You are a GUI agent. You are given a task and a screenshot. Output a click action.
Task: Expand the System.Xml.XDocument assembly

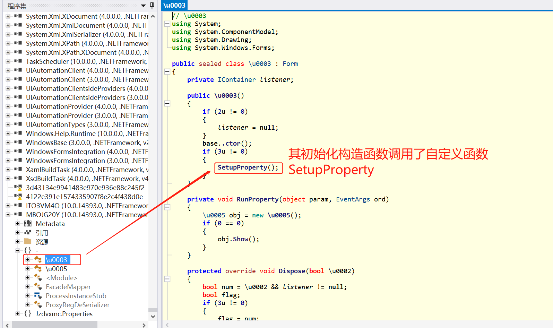coord(8,16)
